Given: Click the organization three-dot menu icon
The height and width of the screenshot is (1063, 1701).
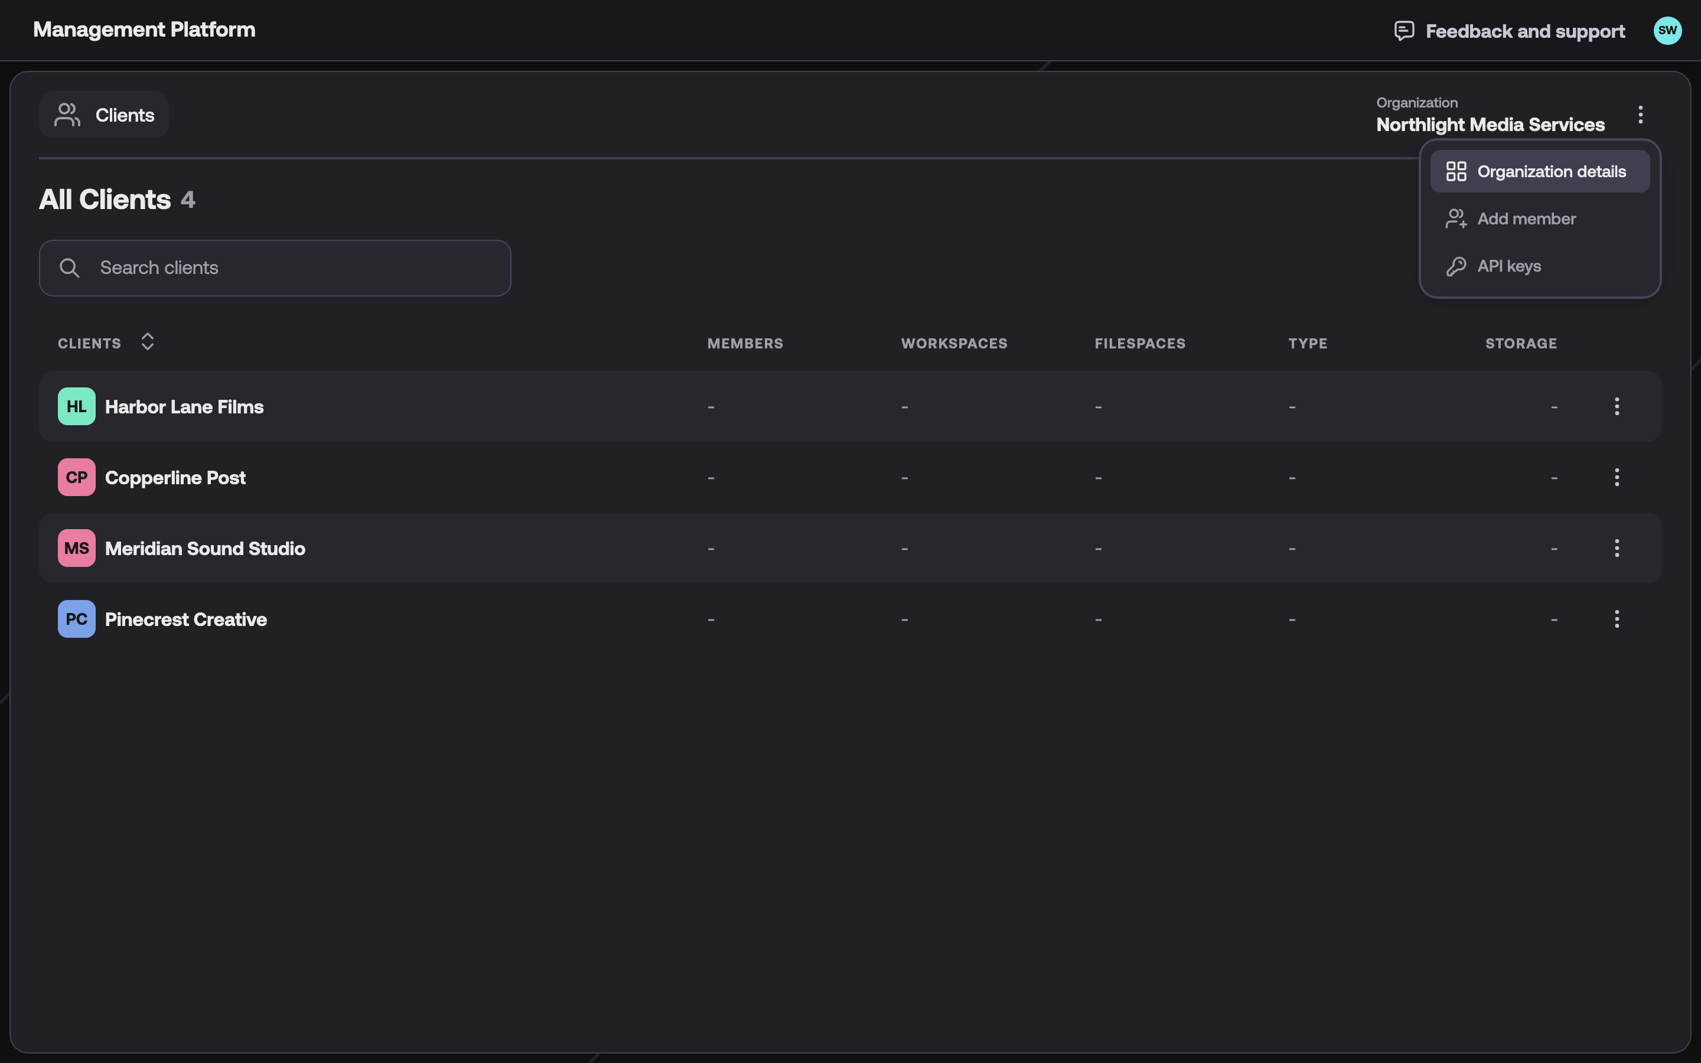Looking at the screenshot, I should pyautogui.click(x=1641, y=115).
